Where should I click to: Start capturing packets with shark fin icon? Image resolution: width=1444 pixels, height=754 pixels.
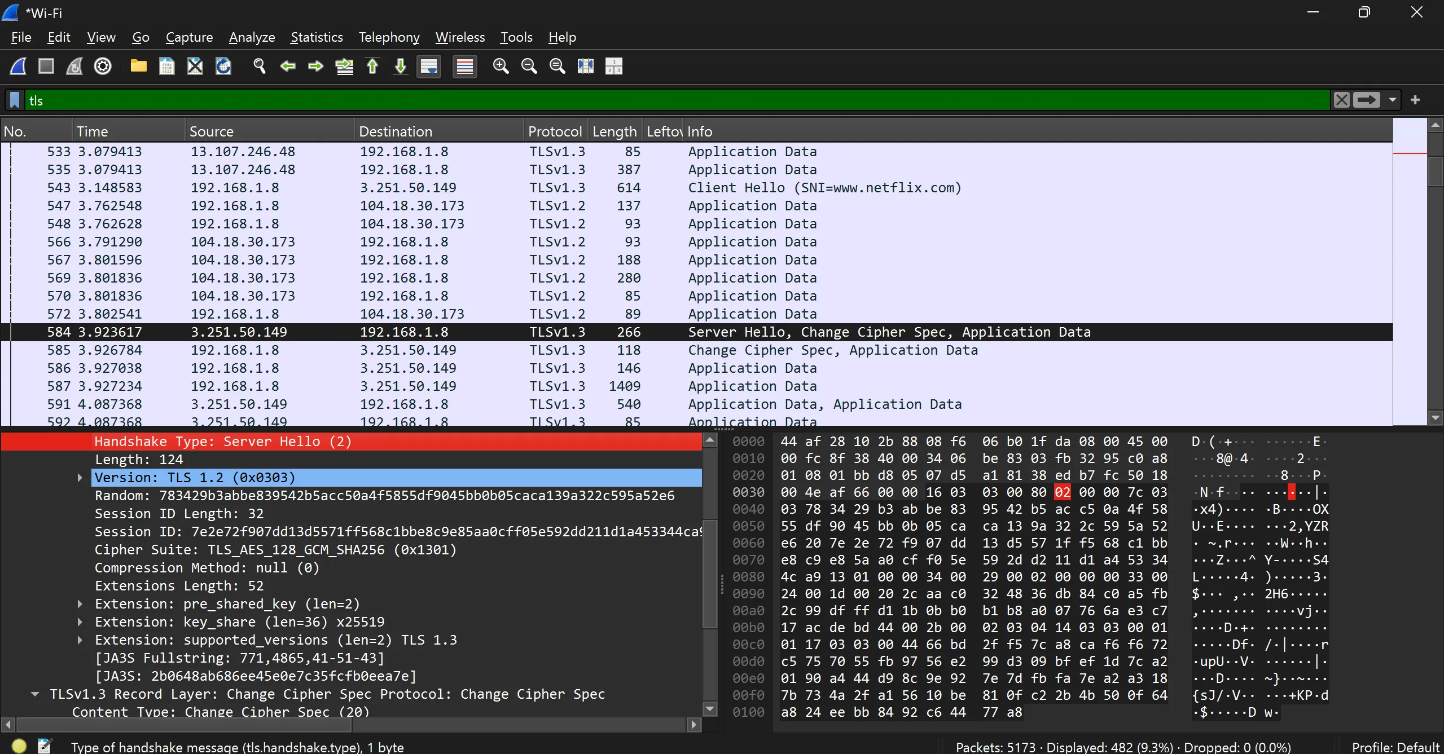(18, 67)
